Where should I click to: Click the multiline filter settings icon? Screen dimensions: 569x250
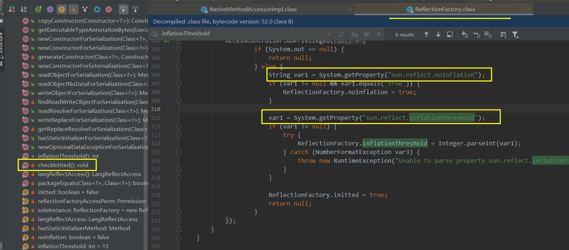coord(503,34)
